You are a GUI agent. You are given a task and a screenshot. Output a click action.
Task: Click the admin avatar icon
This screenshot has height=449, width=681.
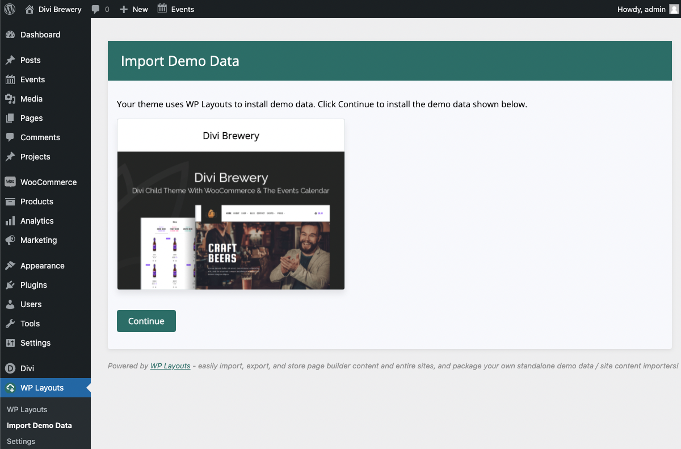[x=673, y=9]
